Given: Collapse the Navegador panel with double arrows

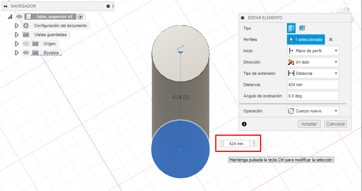Looking at the screenshot, I should click(x=5, y=6).
